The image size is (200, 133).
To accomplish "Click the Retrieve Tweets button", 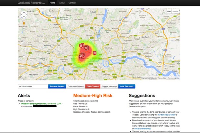I will pyautogui.click(x=57, y=86).
